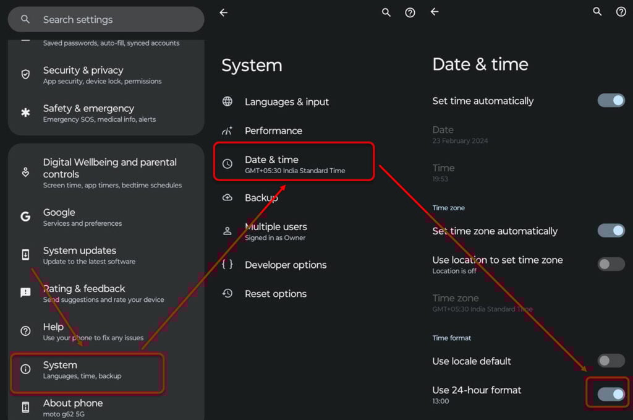Enable Use location to set time zone
This screenshot has height=420, width=633.
coord(611,265)
